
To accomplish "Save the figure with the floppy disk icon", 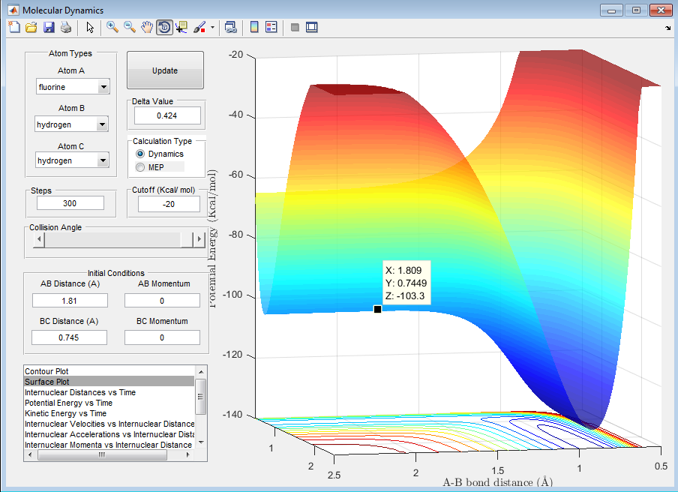I will pyautogui.click(x=48, y=28).
